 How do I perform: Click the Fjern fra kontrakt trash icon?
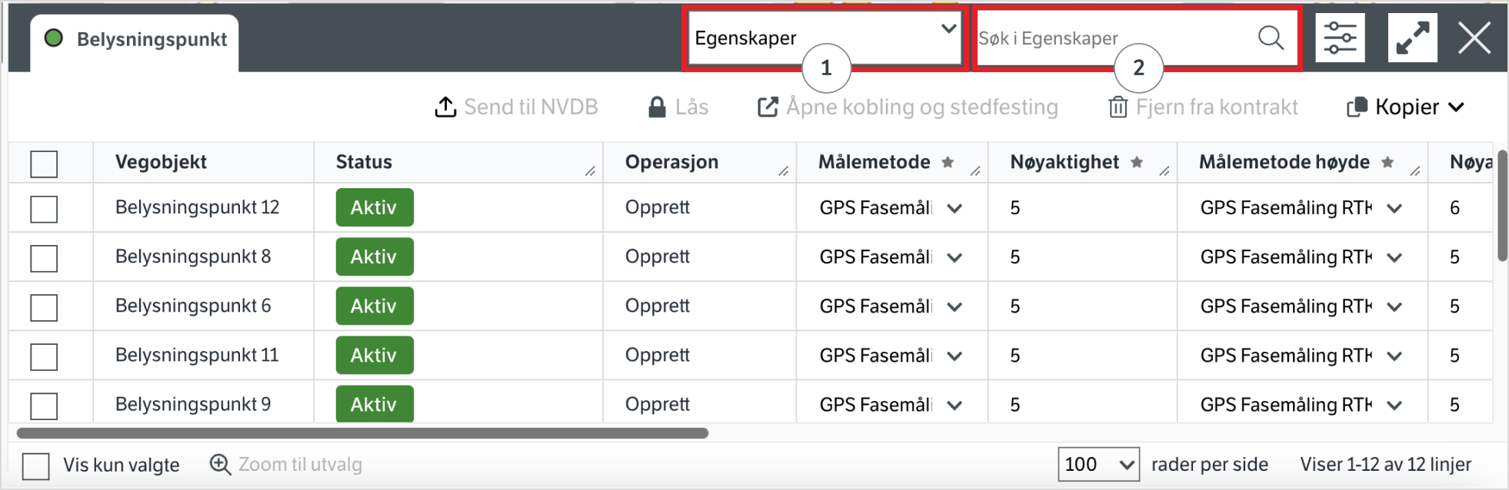tap(1118, 108)
